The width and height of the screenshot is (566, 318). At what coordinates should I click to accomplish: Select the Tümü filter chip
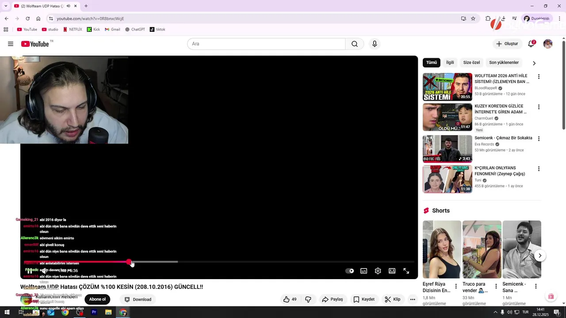pos(432,63)
